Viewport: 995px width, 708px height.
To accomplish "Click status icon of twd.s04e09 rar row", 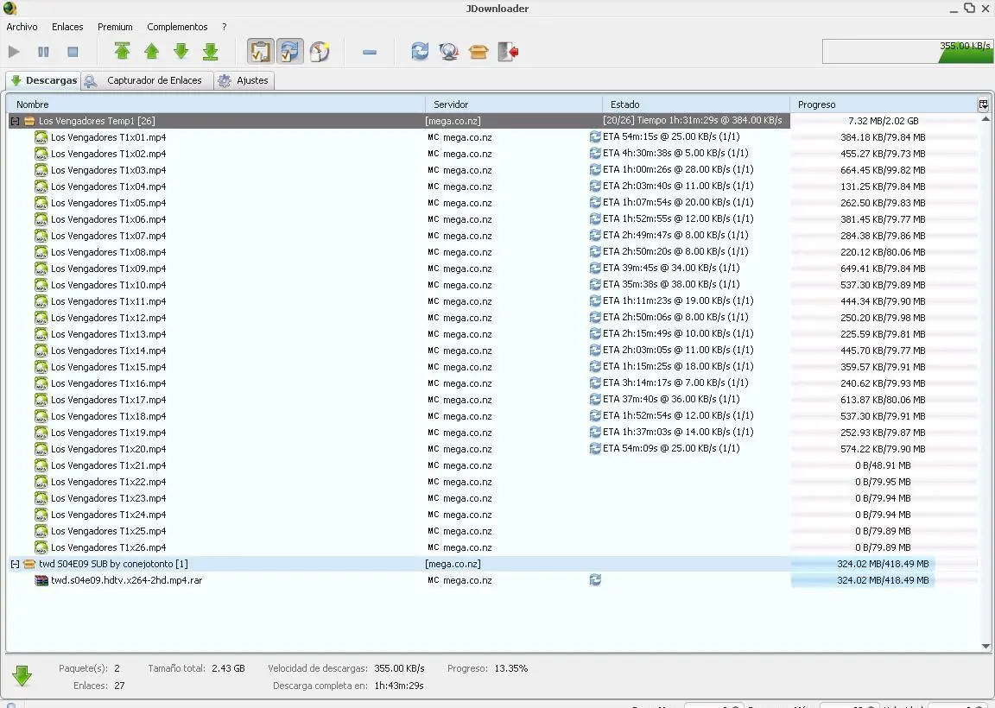I will pos(595,580).
